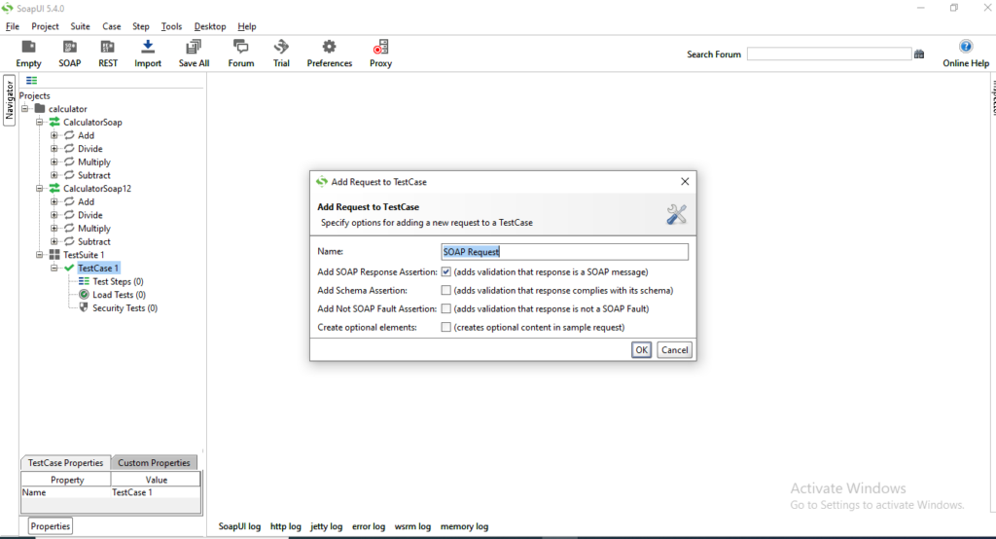Click the Add operation icon under CalculatorSoap
This screenshot has width=996, height=539.
click(69, 135)
